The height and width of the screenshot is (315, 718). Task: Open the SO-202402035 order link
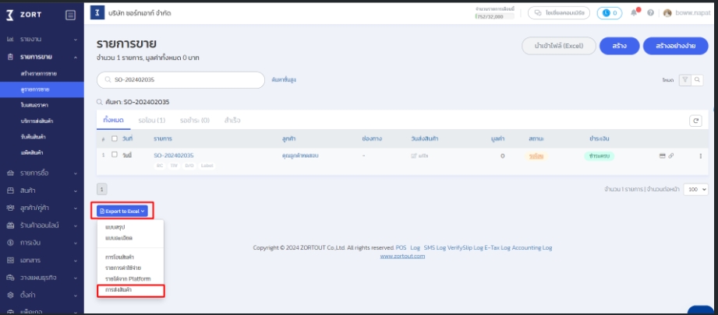coord(173,156)
